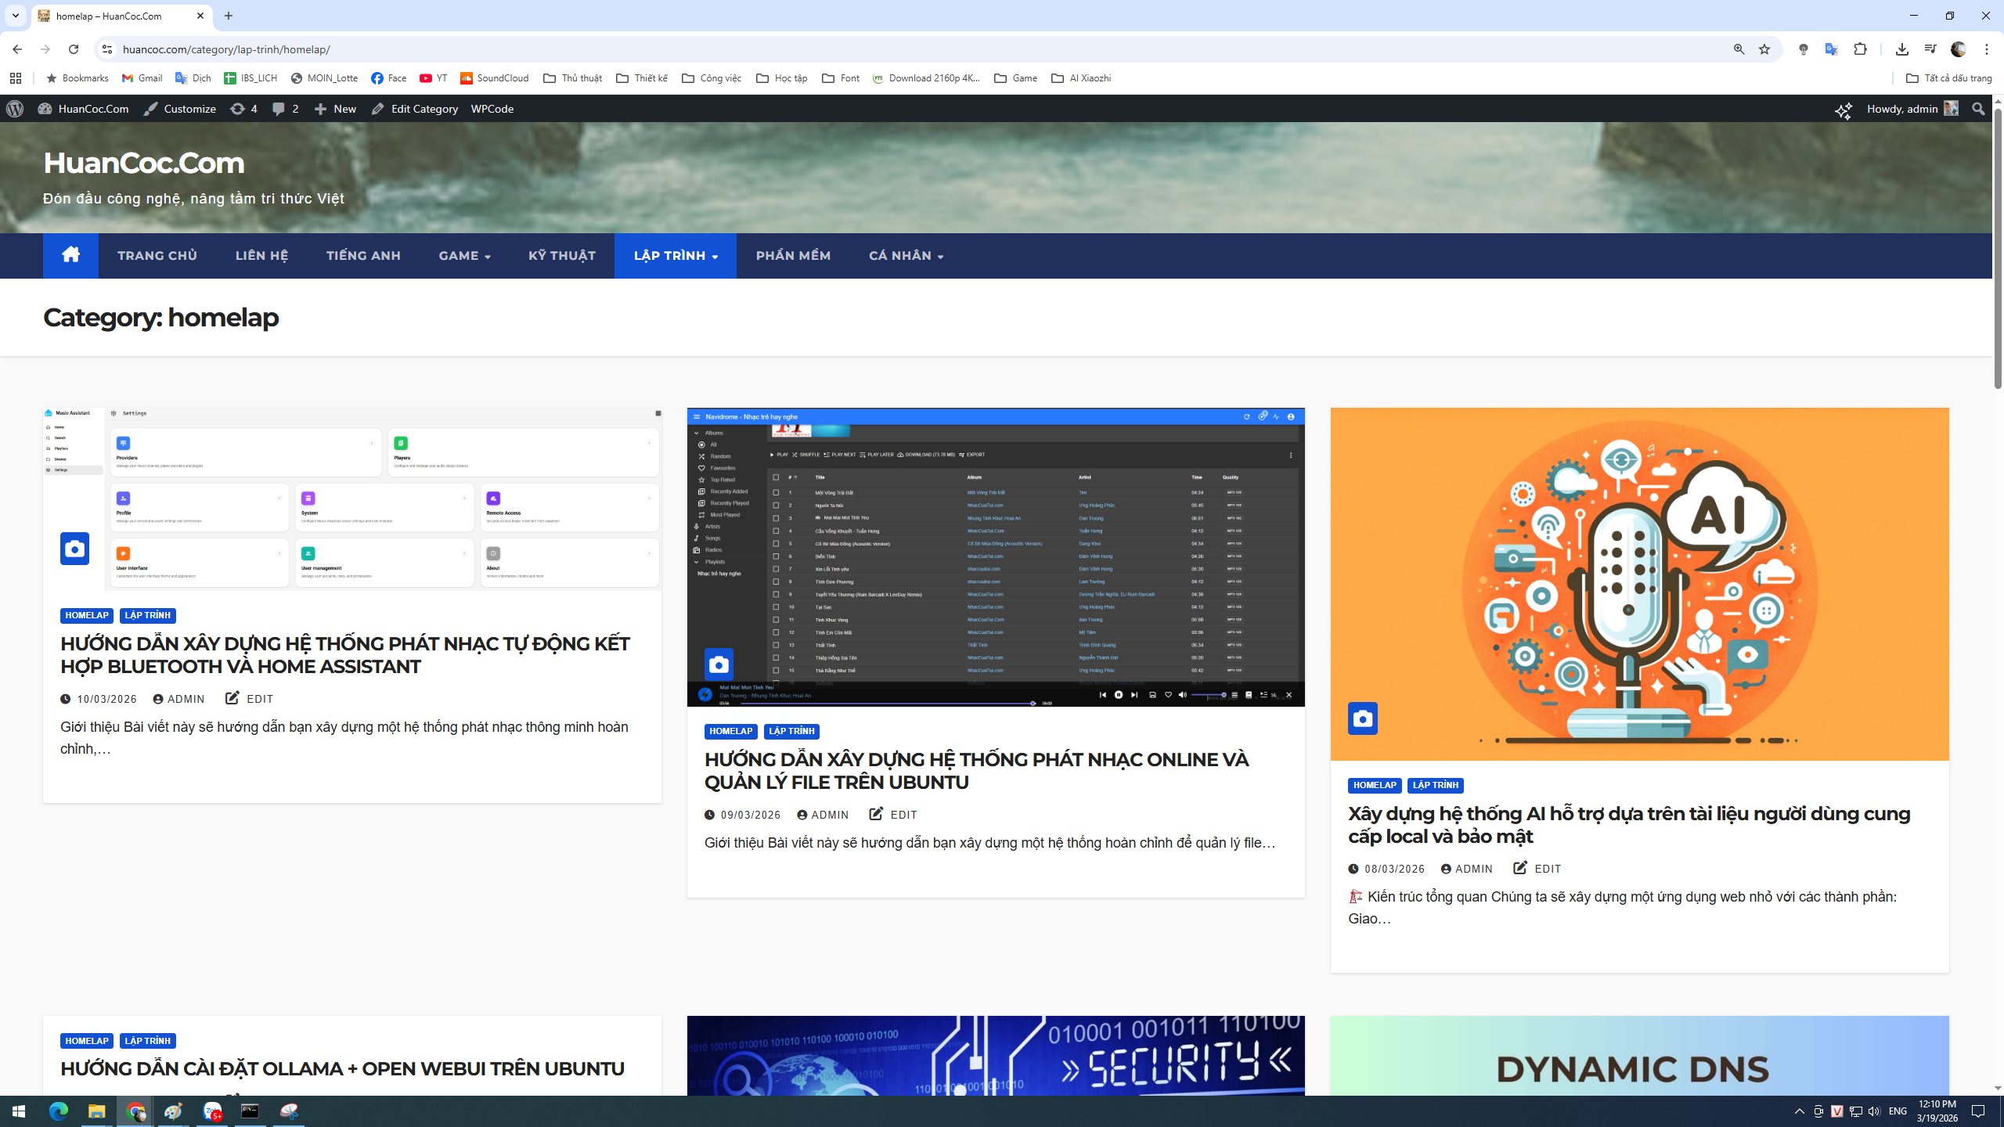Open the PHẦN MỀM menu item
This screenshot has height=1127, width=2004.
coord(793,256)
